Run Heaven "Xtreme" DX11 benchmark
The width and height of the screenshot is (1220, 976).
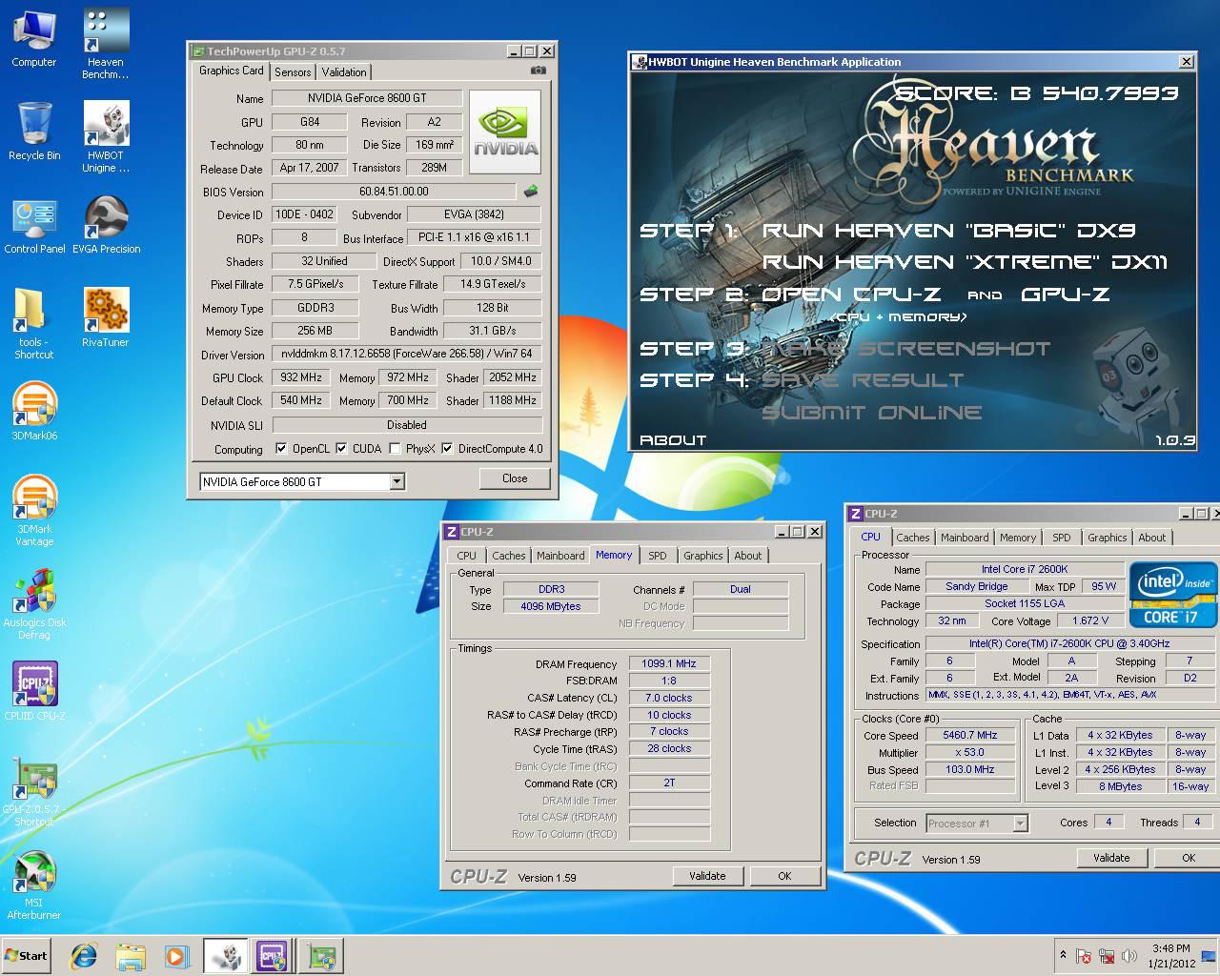(965, 262)
